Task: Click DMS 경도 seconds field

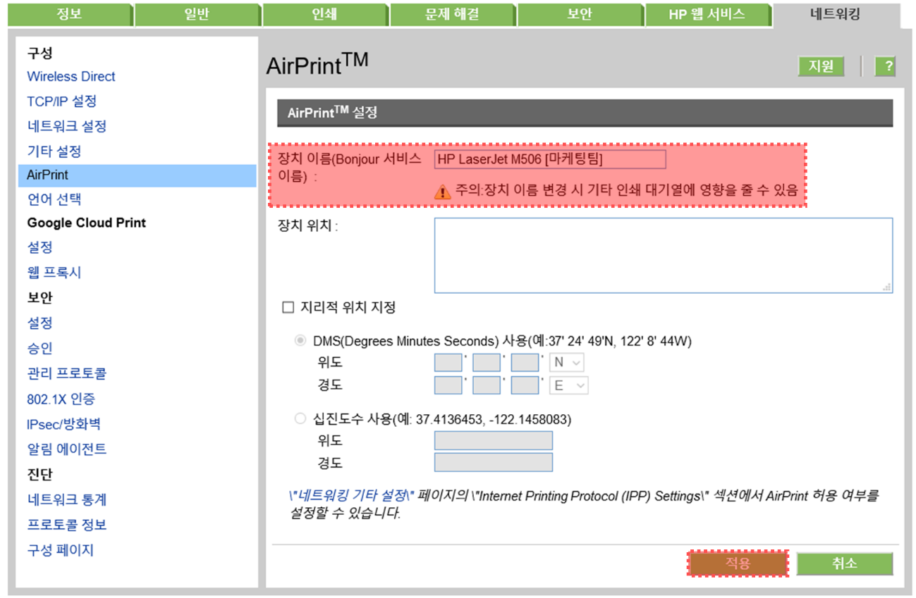Action: click(x=525, y=385)
